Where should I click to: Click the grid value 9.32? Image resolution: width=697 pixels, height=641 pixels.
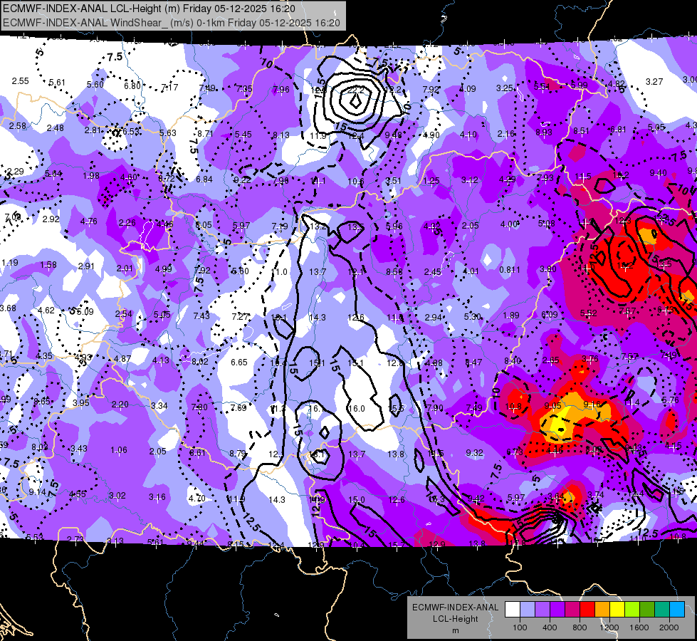click(475, 452)
